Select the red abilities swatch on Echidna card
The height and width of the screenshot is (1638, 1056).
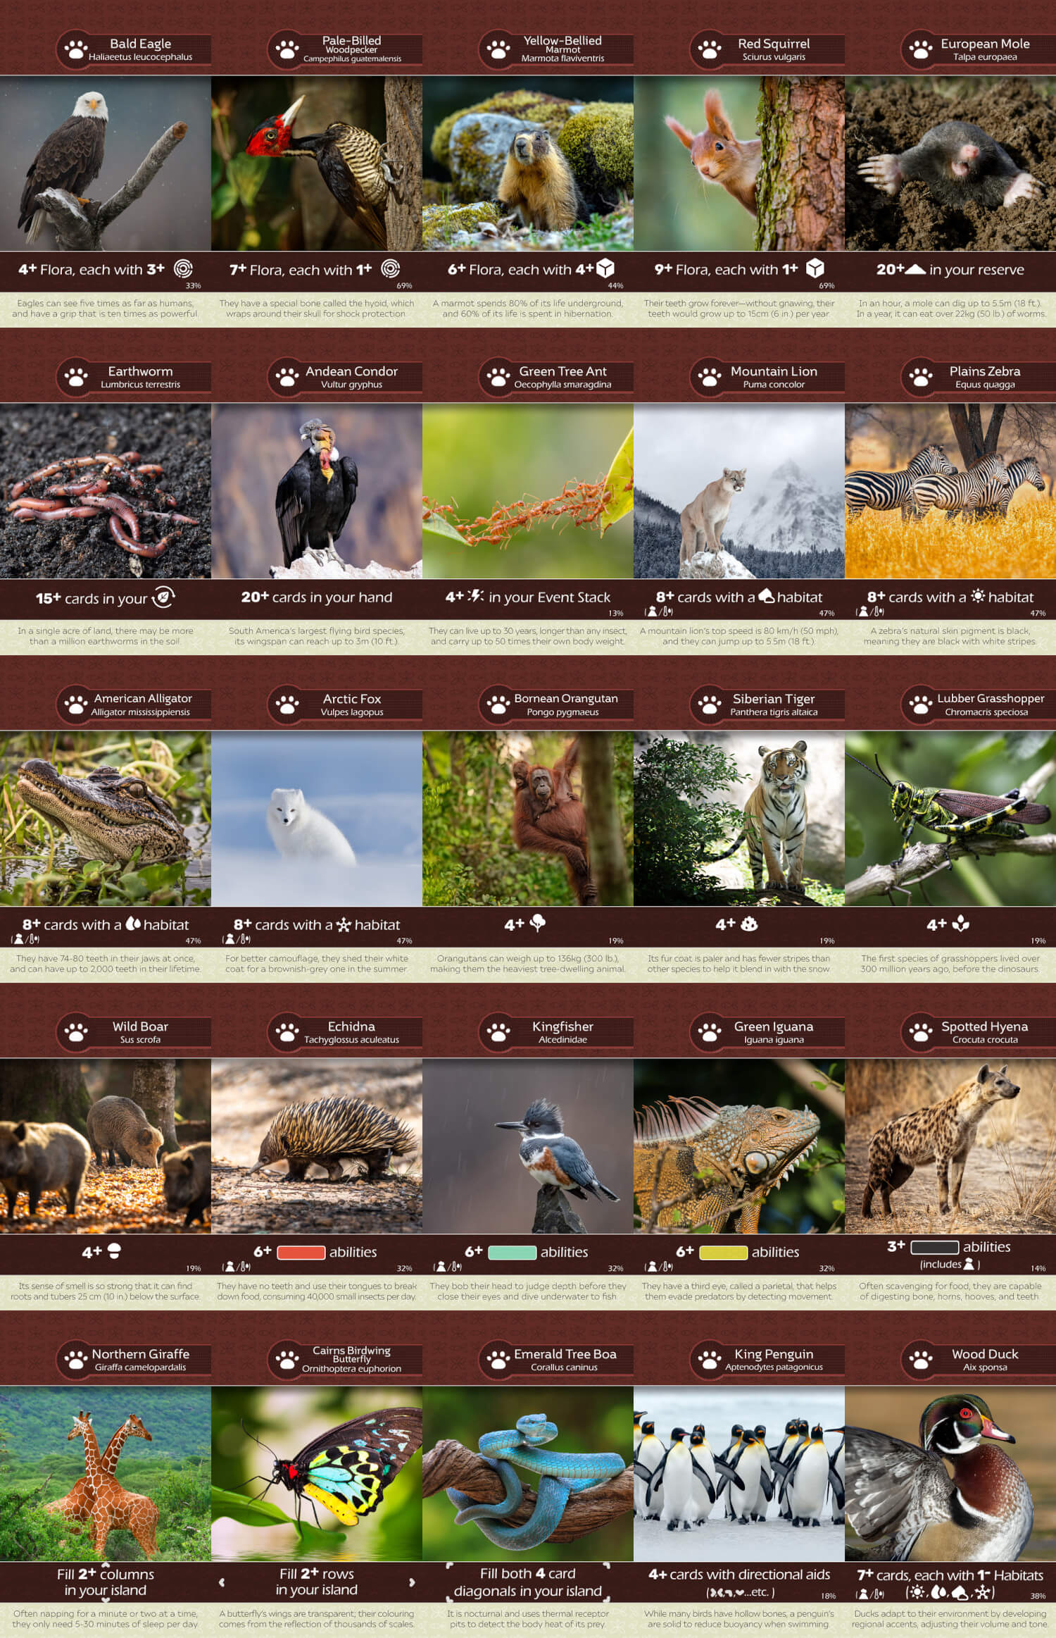(301, 1252)
